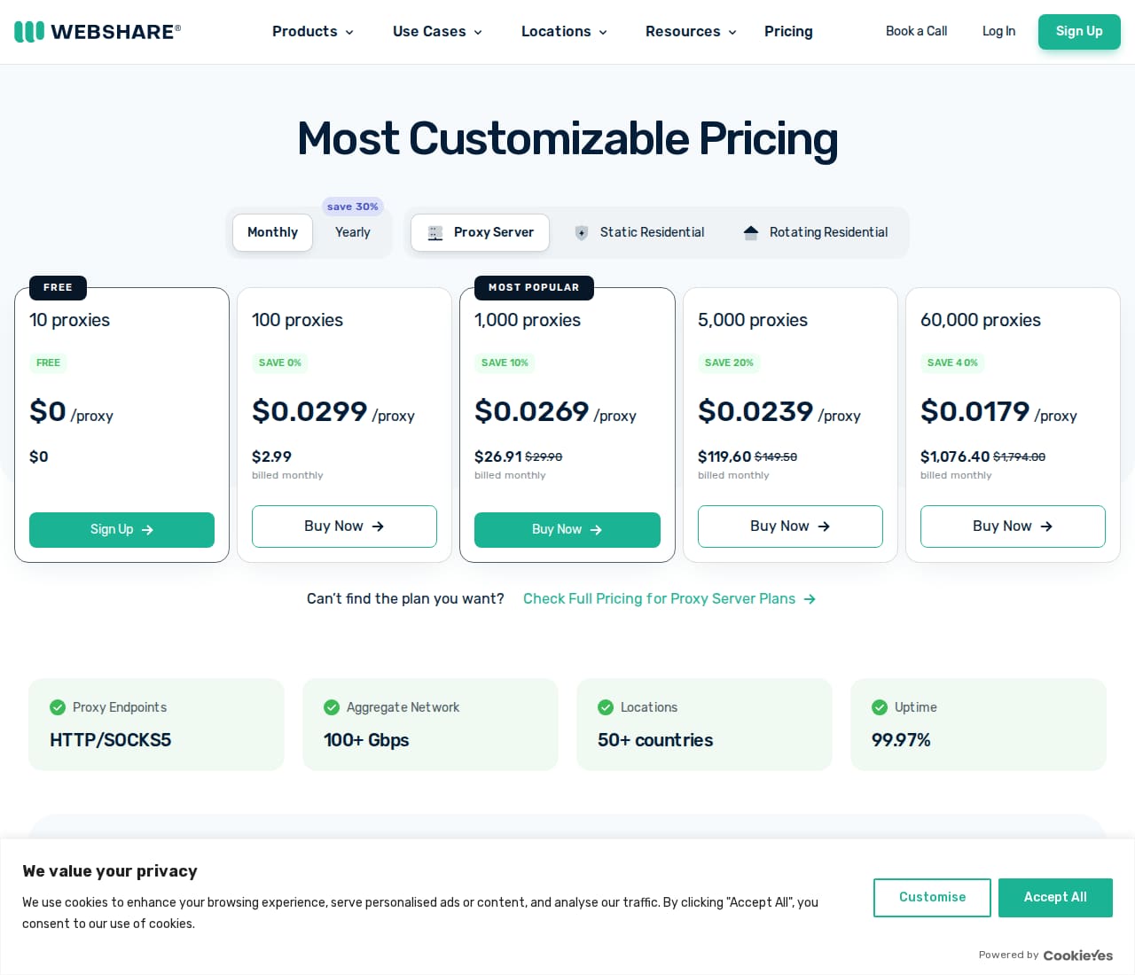
Task: Click Book a Call link
Action: tap(916, 31)
